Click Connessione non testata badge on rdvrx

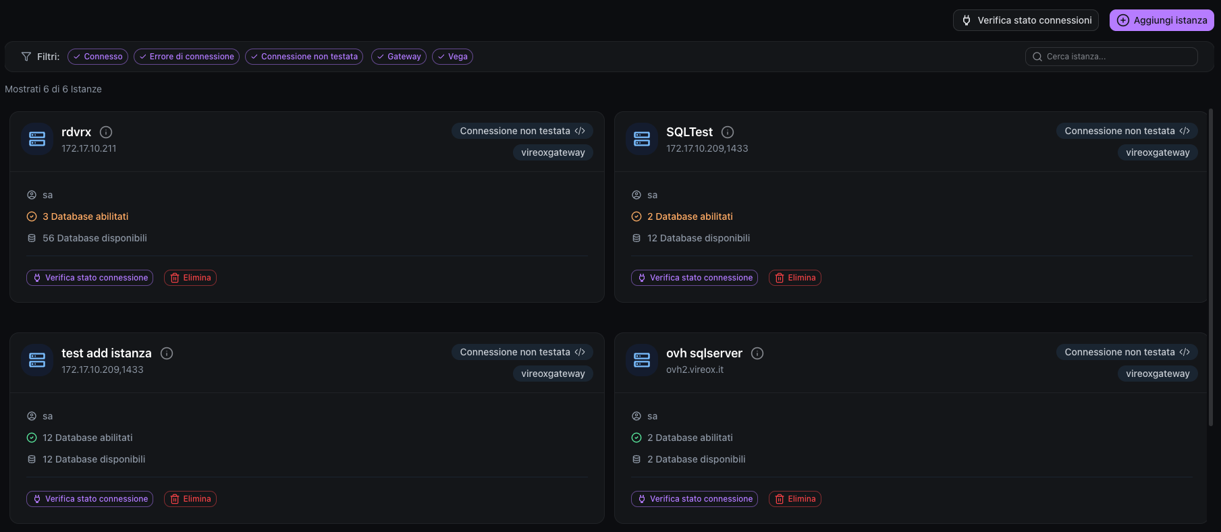point(522,131)
